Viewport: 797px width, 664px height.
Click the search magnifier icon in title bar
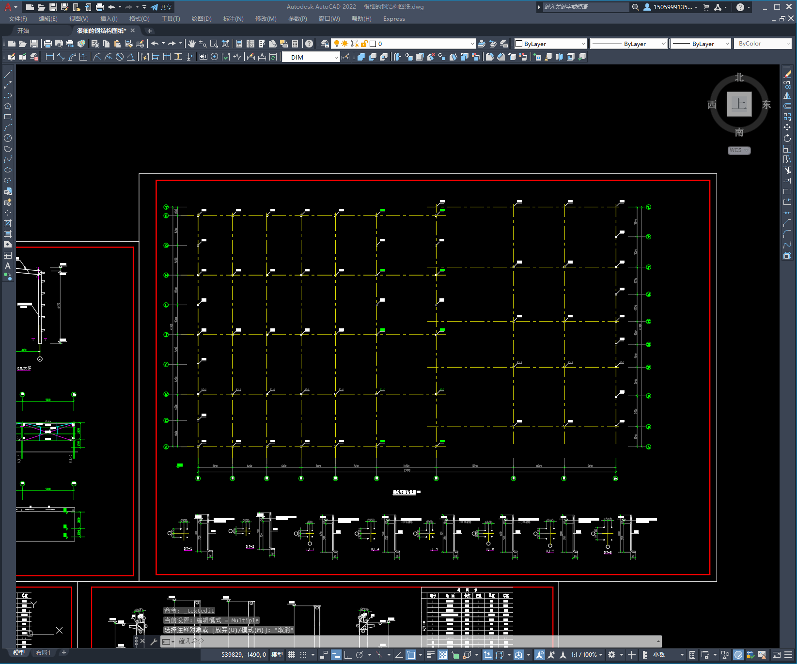636,7
